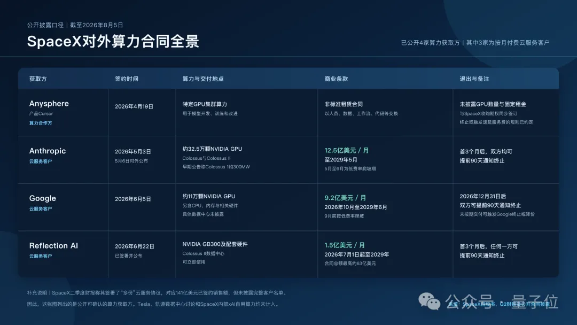The width and height of the screenshot is (577, 325).
Task: Click the date '2026年4月19日'
Action: point(134,106)
